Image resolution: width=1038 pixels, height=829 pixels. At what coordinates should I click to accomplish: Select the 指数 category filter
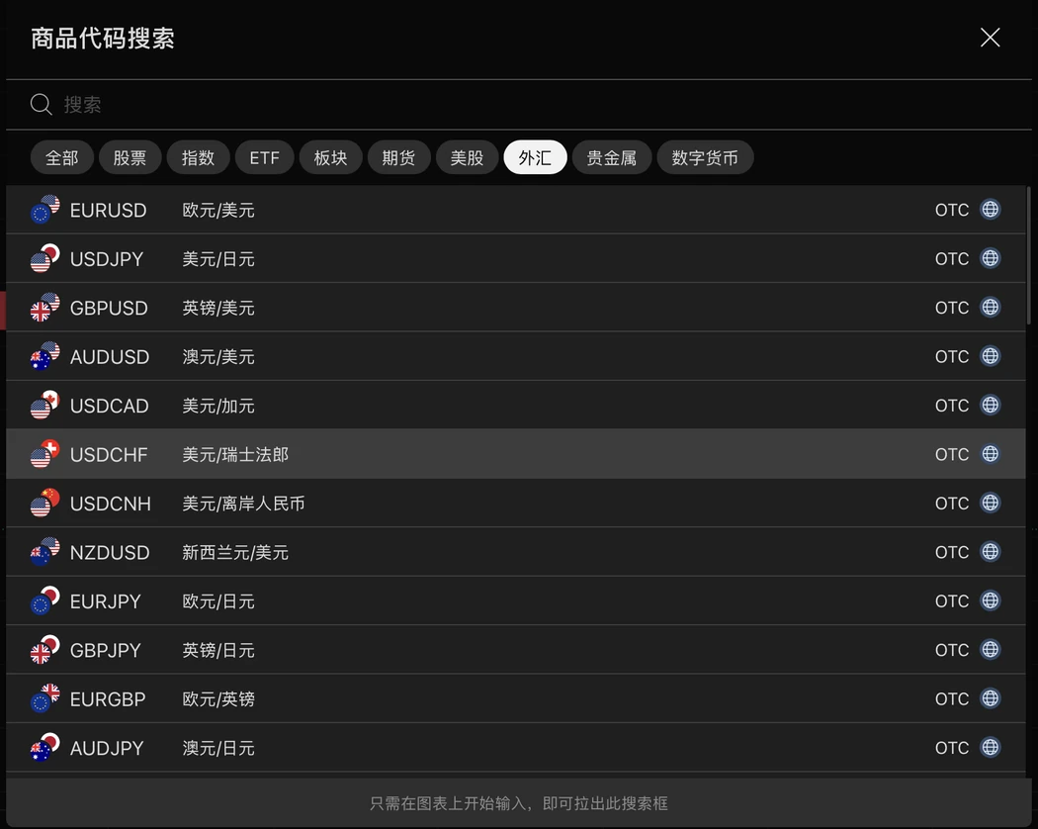coord(198,157)
